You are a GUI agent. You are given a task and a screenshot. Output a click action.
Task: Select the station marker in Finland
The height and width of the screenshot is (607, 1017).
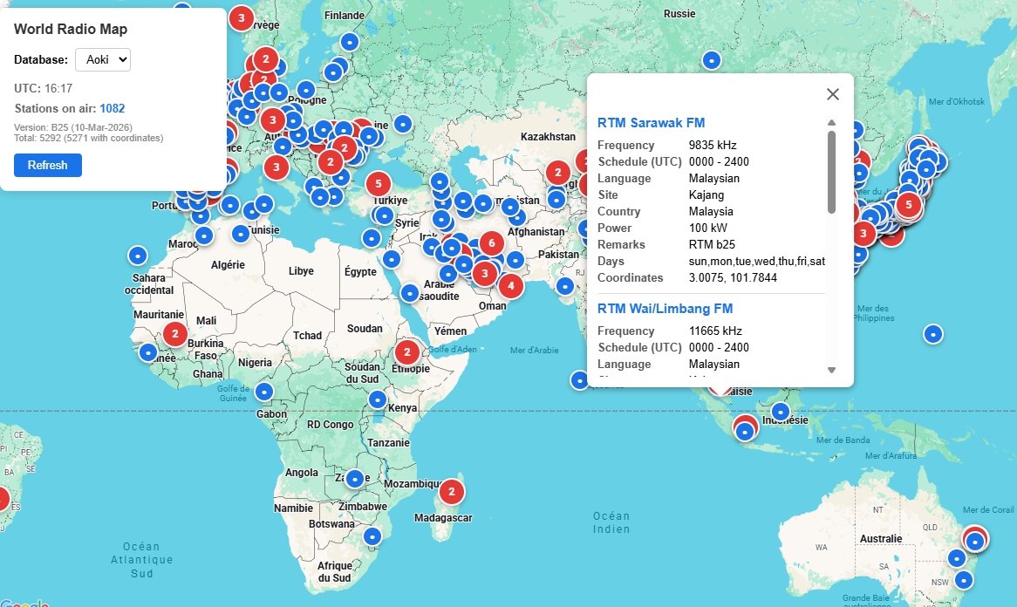[x=350, y=42]
